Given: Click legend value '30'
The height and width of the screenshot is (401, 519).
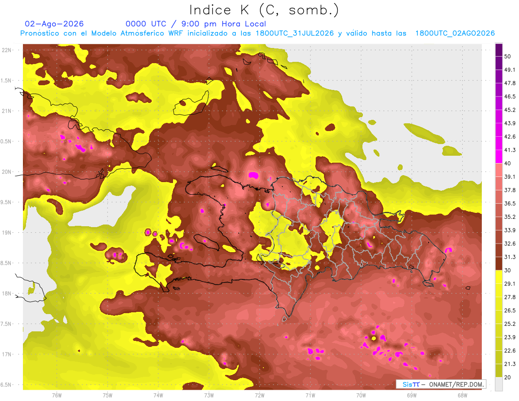Looking at the screenshot, I should 509,270.
